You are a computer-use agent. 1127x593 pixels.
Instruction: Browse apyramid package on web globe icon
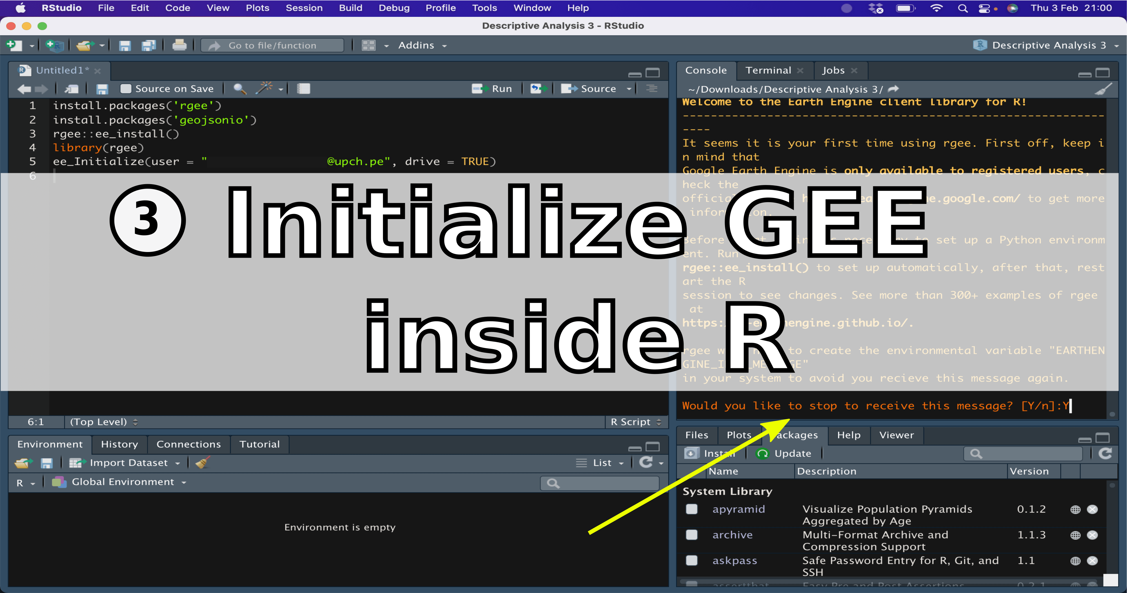1075,509
